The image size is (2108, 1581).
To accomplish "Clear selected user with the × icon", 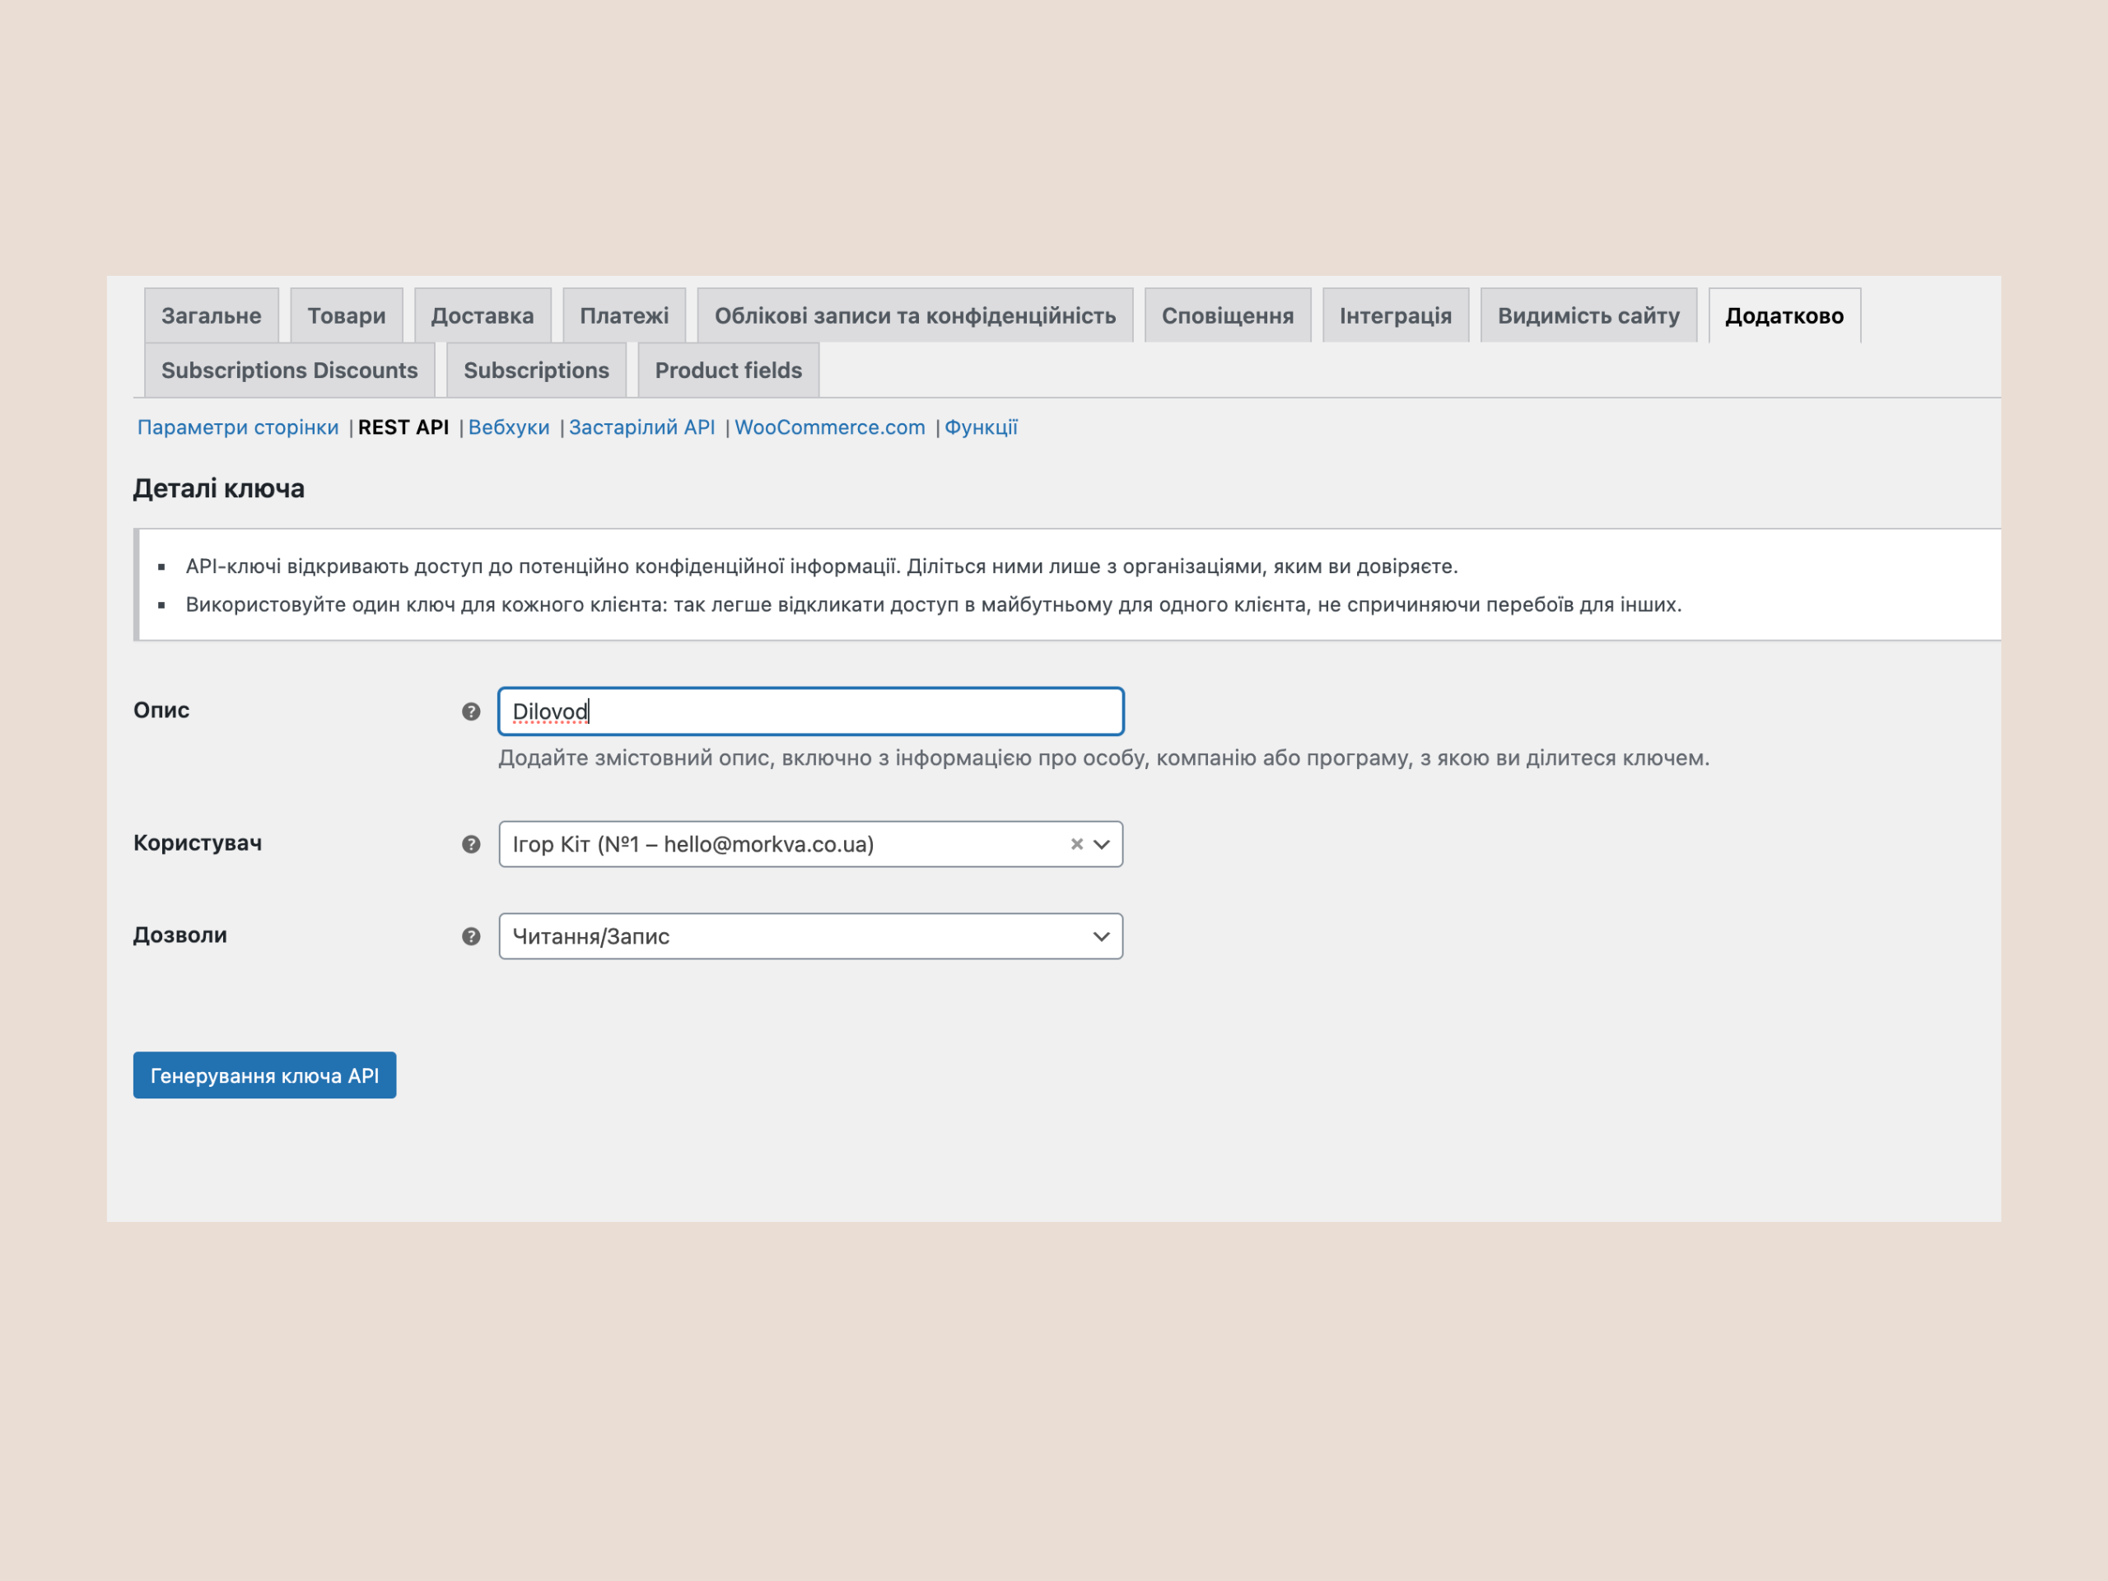I will click(1077, 844).
